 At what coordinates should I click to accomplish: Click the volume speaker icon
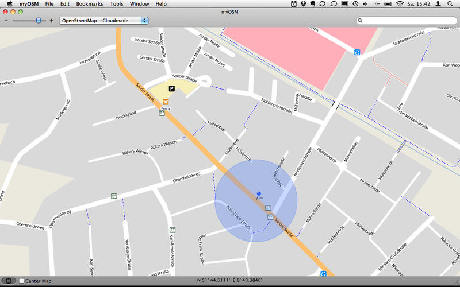pos(365,4)
